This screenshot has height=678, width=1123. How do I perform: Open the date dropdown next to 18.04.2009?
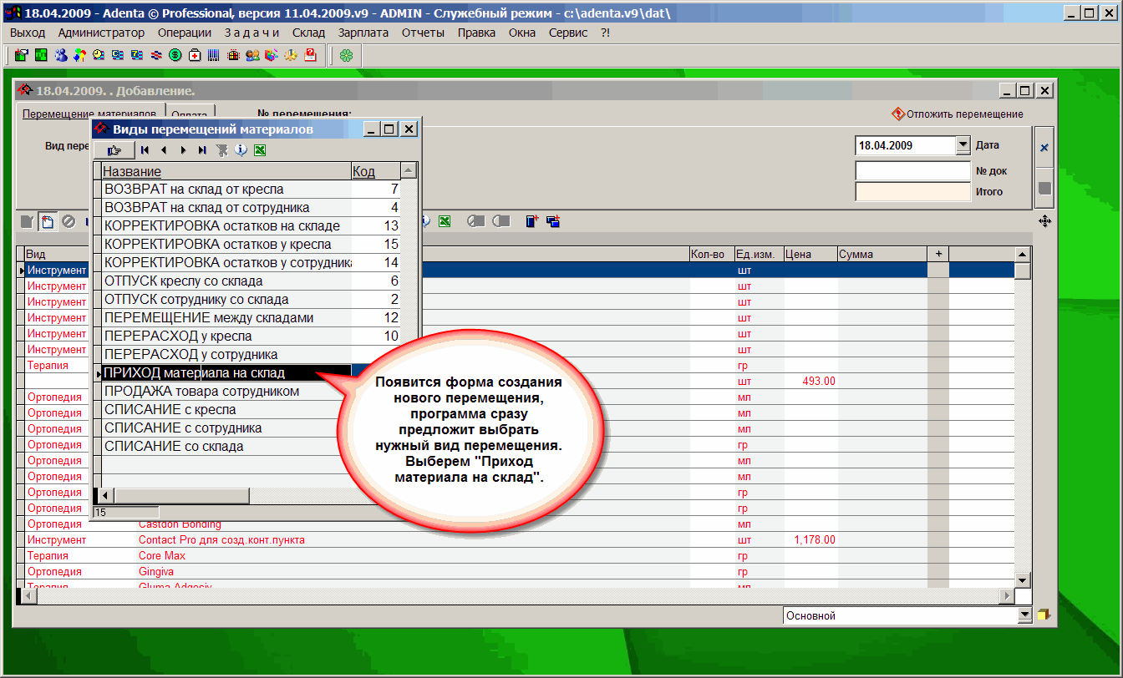point(962,145)
